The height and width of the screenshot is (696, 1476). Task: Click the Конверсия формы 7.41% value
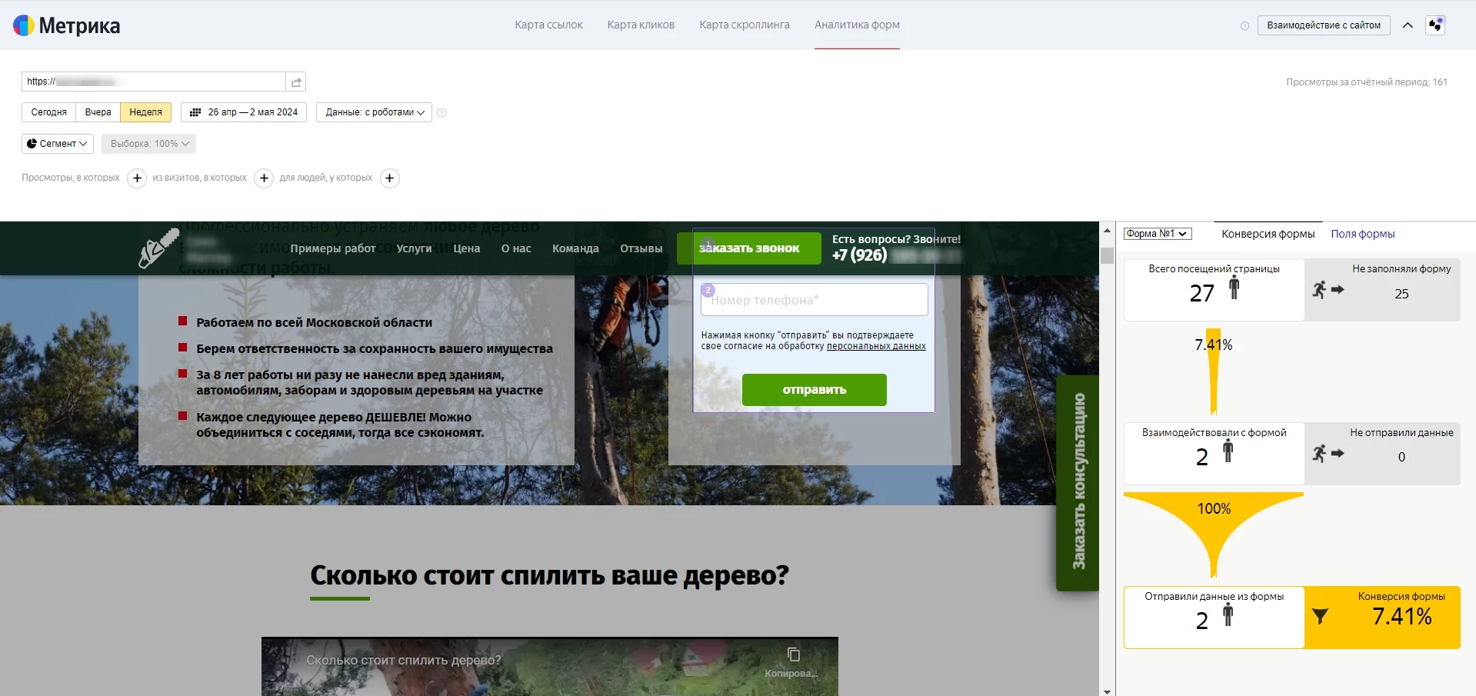[1401, 617]
